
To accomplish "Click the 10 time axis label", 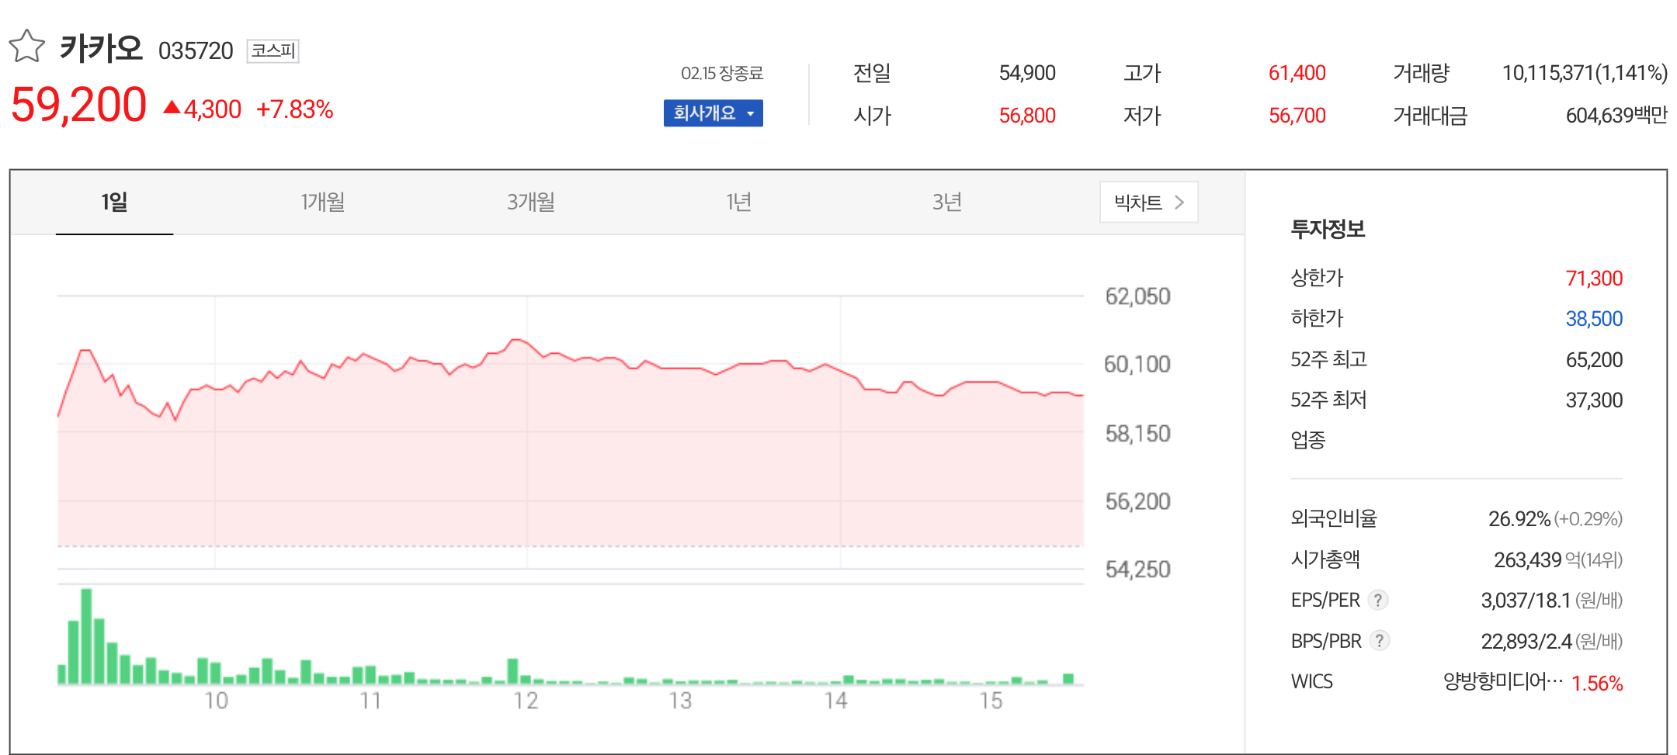I will [x=216, y=701].
